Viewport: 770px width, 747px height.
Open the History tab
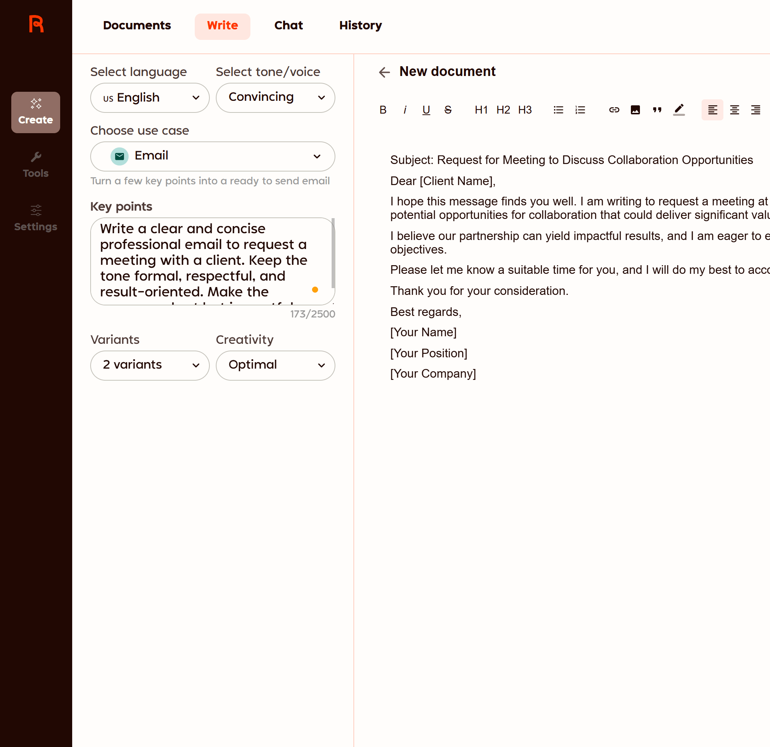(360, 26)
